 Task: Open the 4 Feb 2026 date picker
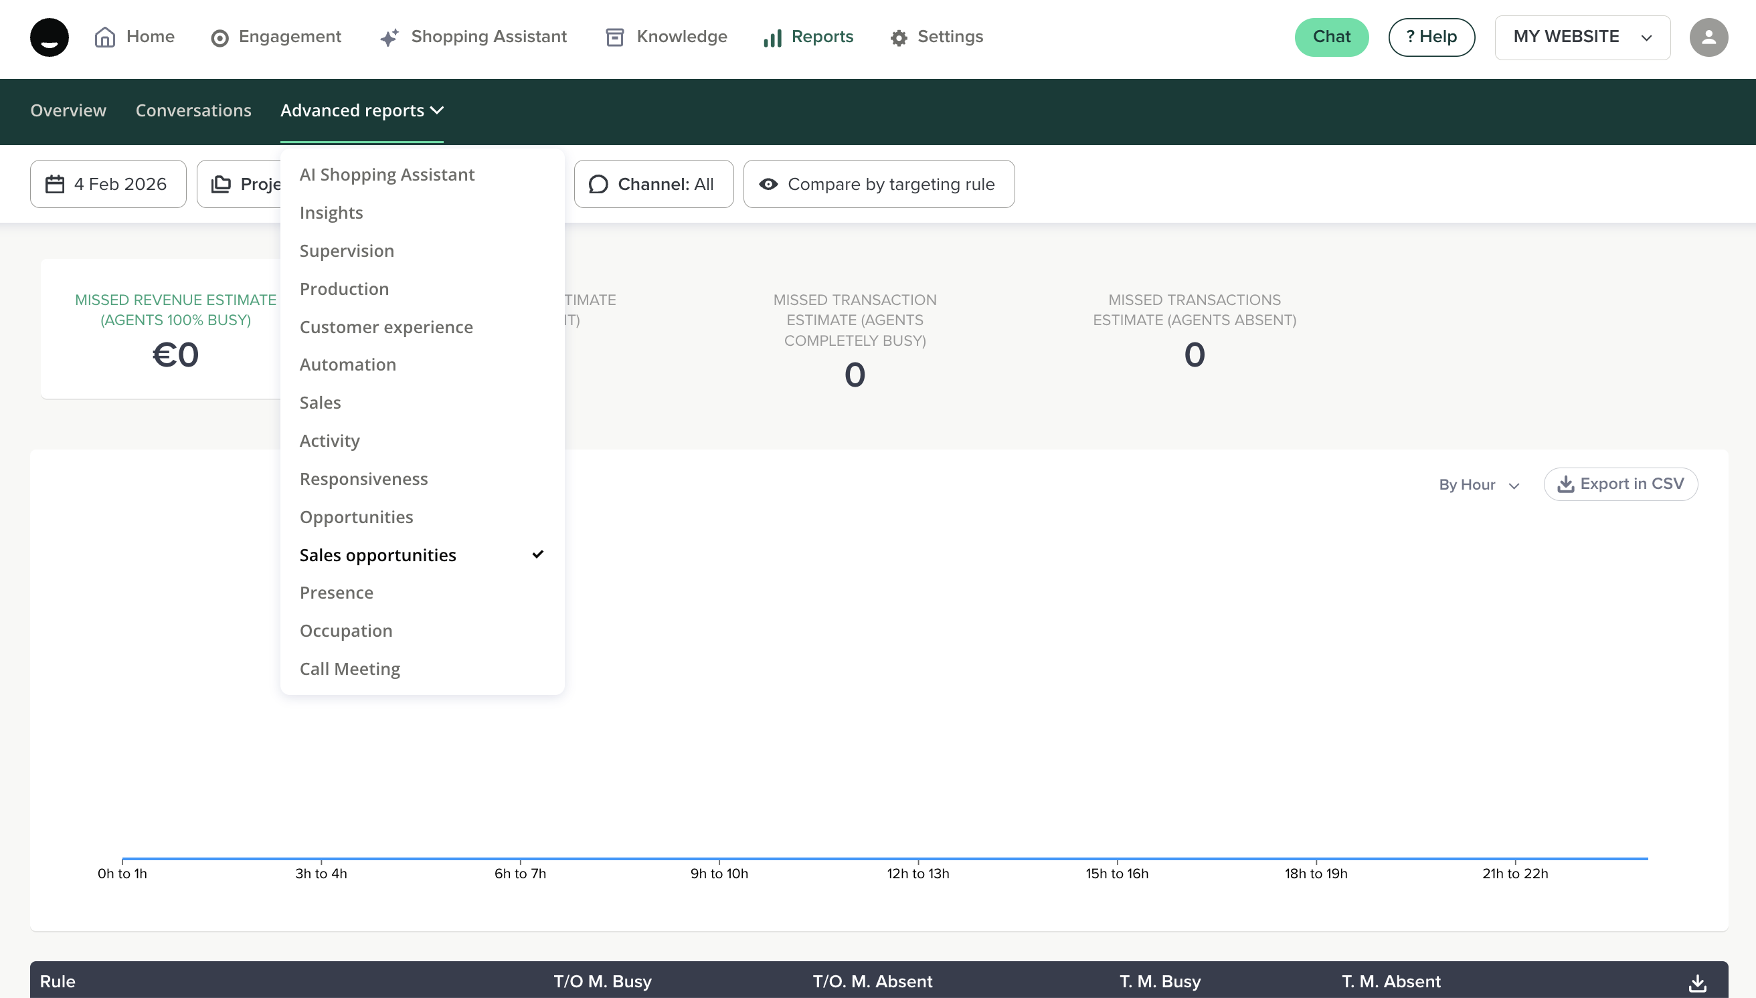pyautogui.click(x=108, y=184)
